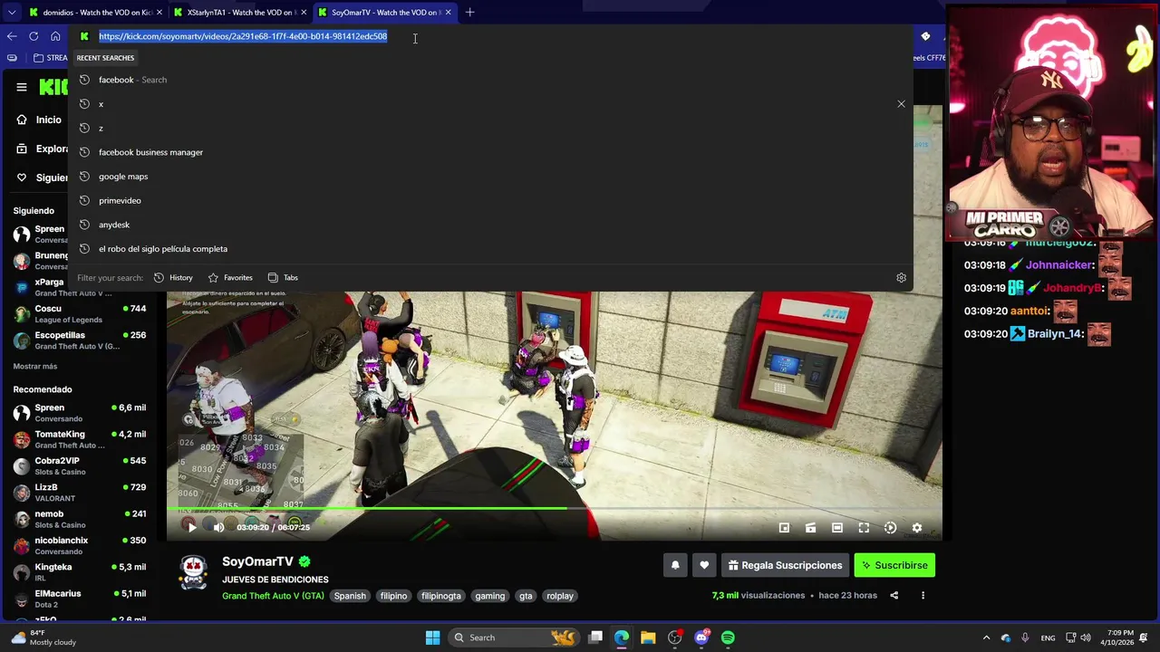Viewport: 1160px width, 652px height.
Task: Go to Inicio in Kick sidebar
Action: (x=40, y=120)
